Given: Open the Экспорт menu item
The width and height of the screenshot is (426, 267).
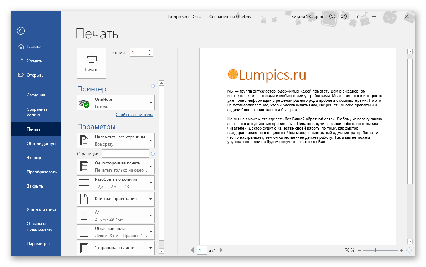Looking at the screenshot, I should pos(35,158).
